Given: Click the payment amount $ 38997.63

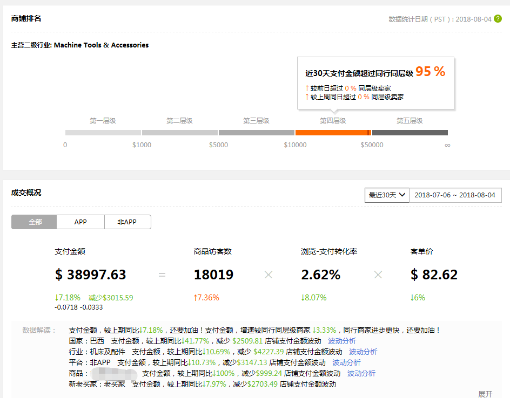Looking at the screenshot, I should (x=90, y=275).
